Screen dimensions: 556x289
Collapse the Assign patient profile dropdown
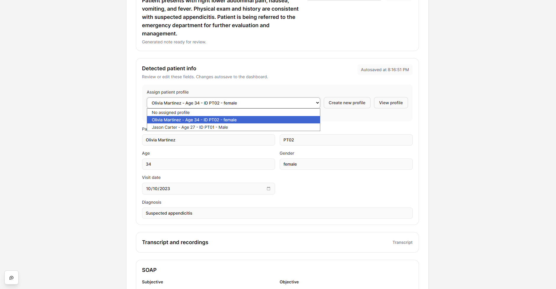(233, 103)
